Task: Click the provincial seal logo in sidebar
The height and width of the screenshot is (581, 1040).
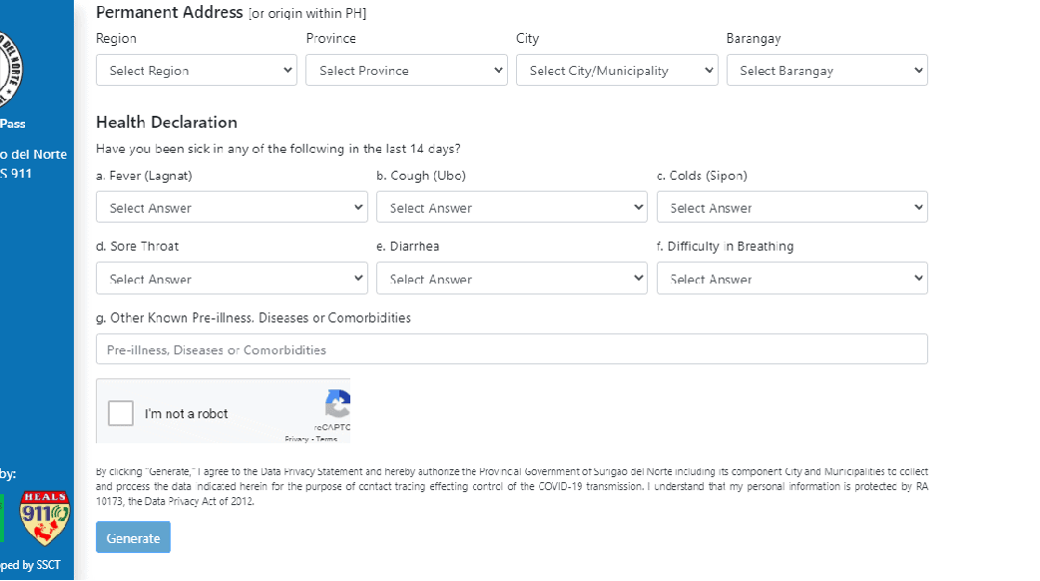Action: 11,69
